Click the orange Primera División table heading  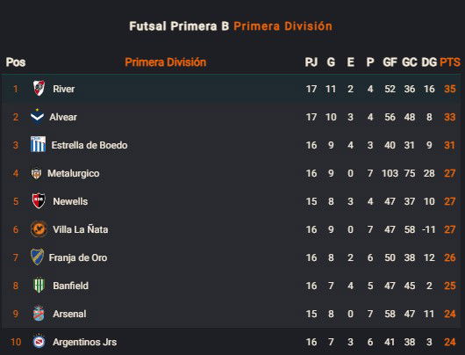[166, 62]
